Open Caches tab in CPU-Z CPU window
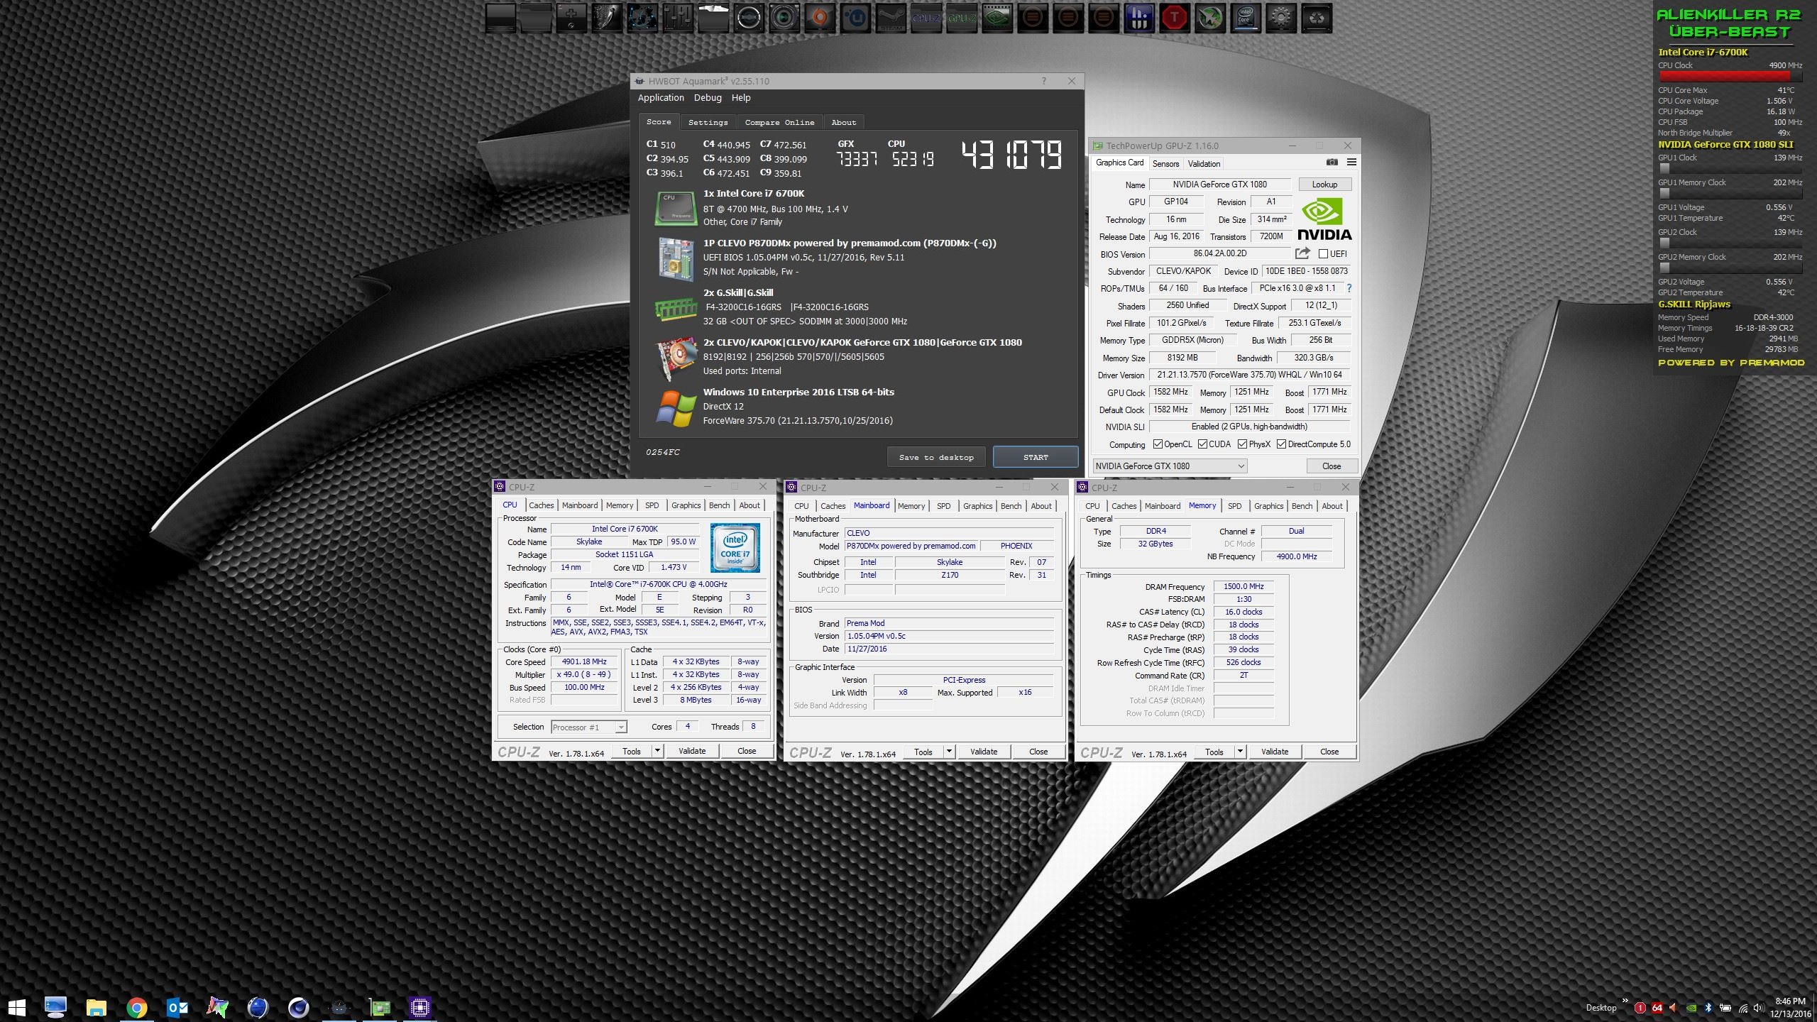Screen dimensions: 1817x1022 541,505
